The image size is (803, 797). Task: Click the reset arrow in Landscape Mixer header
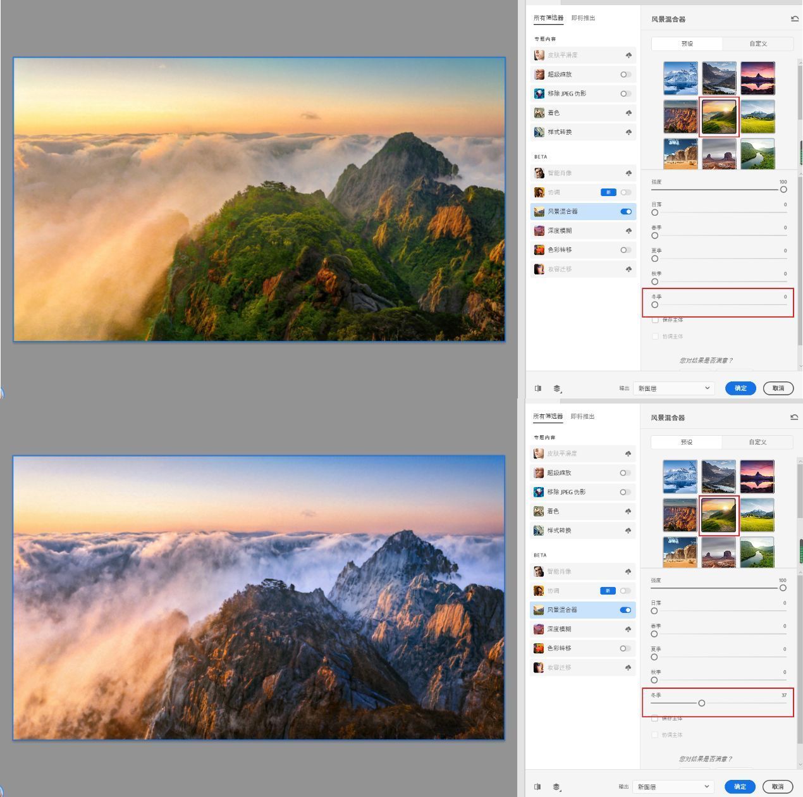pyautogui.click(x=795, y=18)
